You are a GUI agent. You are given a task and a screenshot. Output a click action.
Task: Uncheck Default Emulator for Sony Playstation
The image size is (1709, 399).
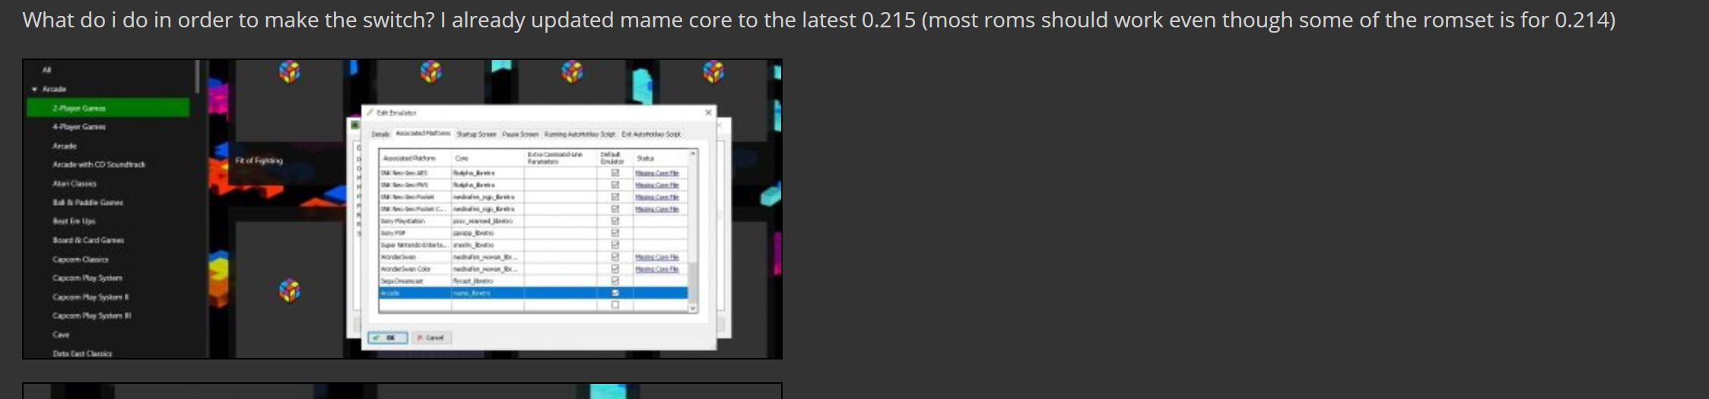tap(615, 220)
